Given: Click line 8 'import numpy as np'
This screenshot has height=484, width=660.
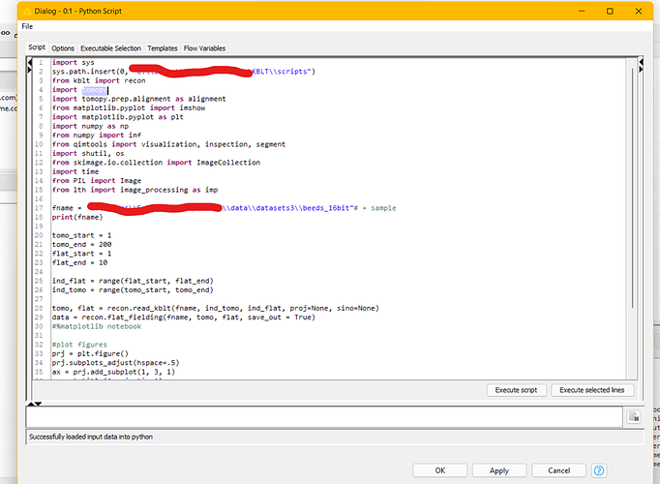Looking at the screenshot, I should [90, 126].
